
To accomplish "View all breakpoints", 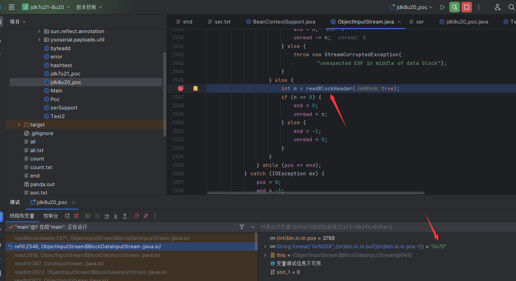I will (x=136, y=216).
